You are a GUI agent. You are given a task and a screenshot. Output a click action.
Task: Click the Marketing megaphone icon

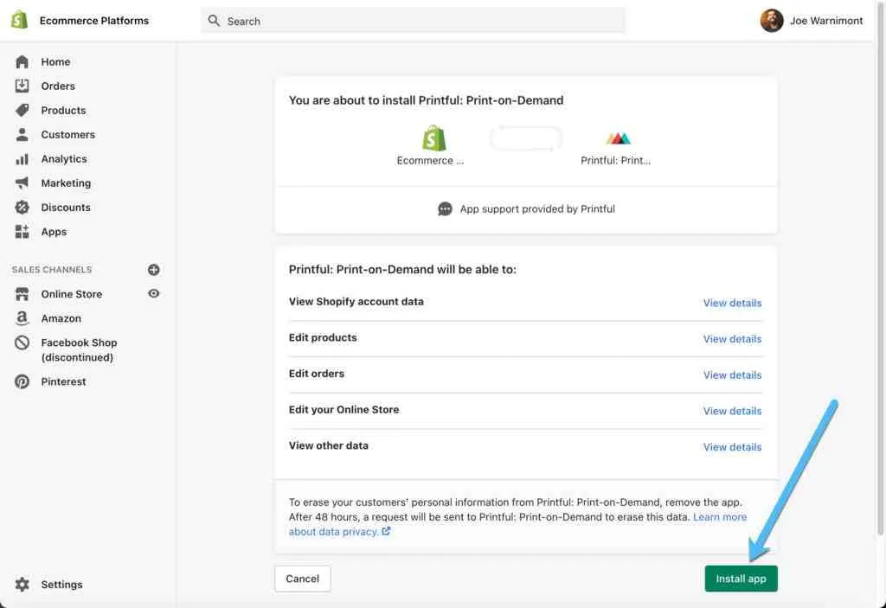coord(22,182)
